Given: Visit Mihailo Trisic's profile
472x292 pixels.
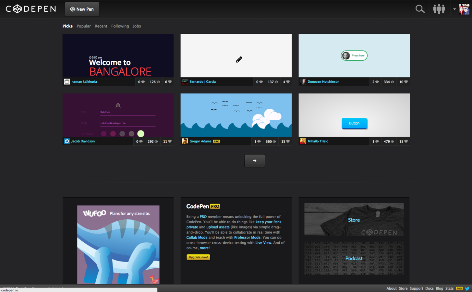Looking at the screenshot, I should click(x=318, y=141).
